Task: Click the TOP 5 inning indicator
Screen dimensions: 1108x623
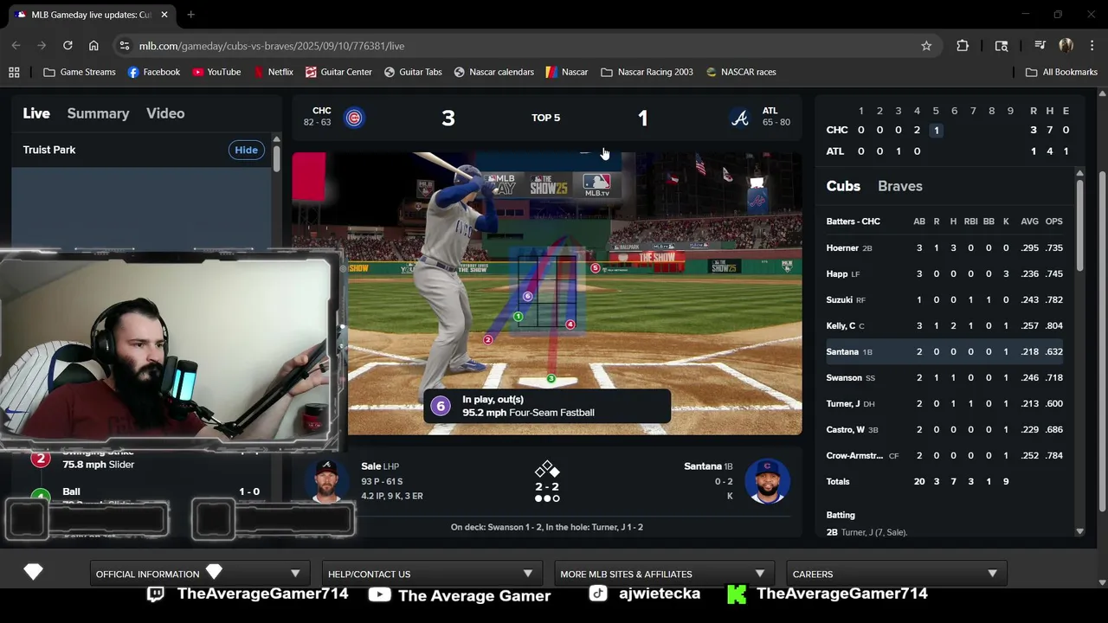Action: click(545, 118)
